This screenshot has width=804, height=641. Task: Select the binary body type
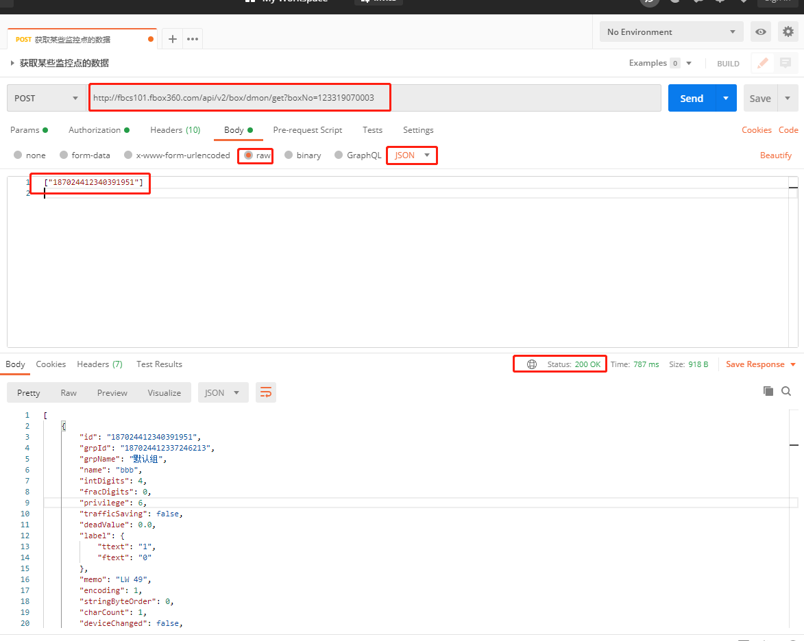[303, 155]
